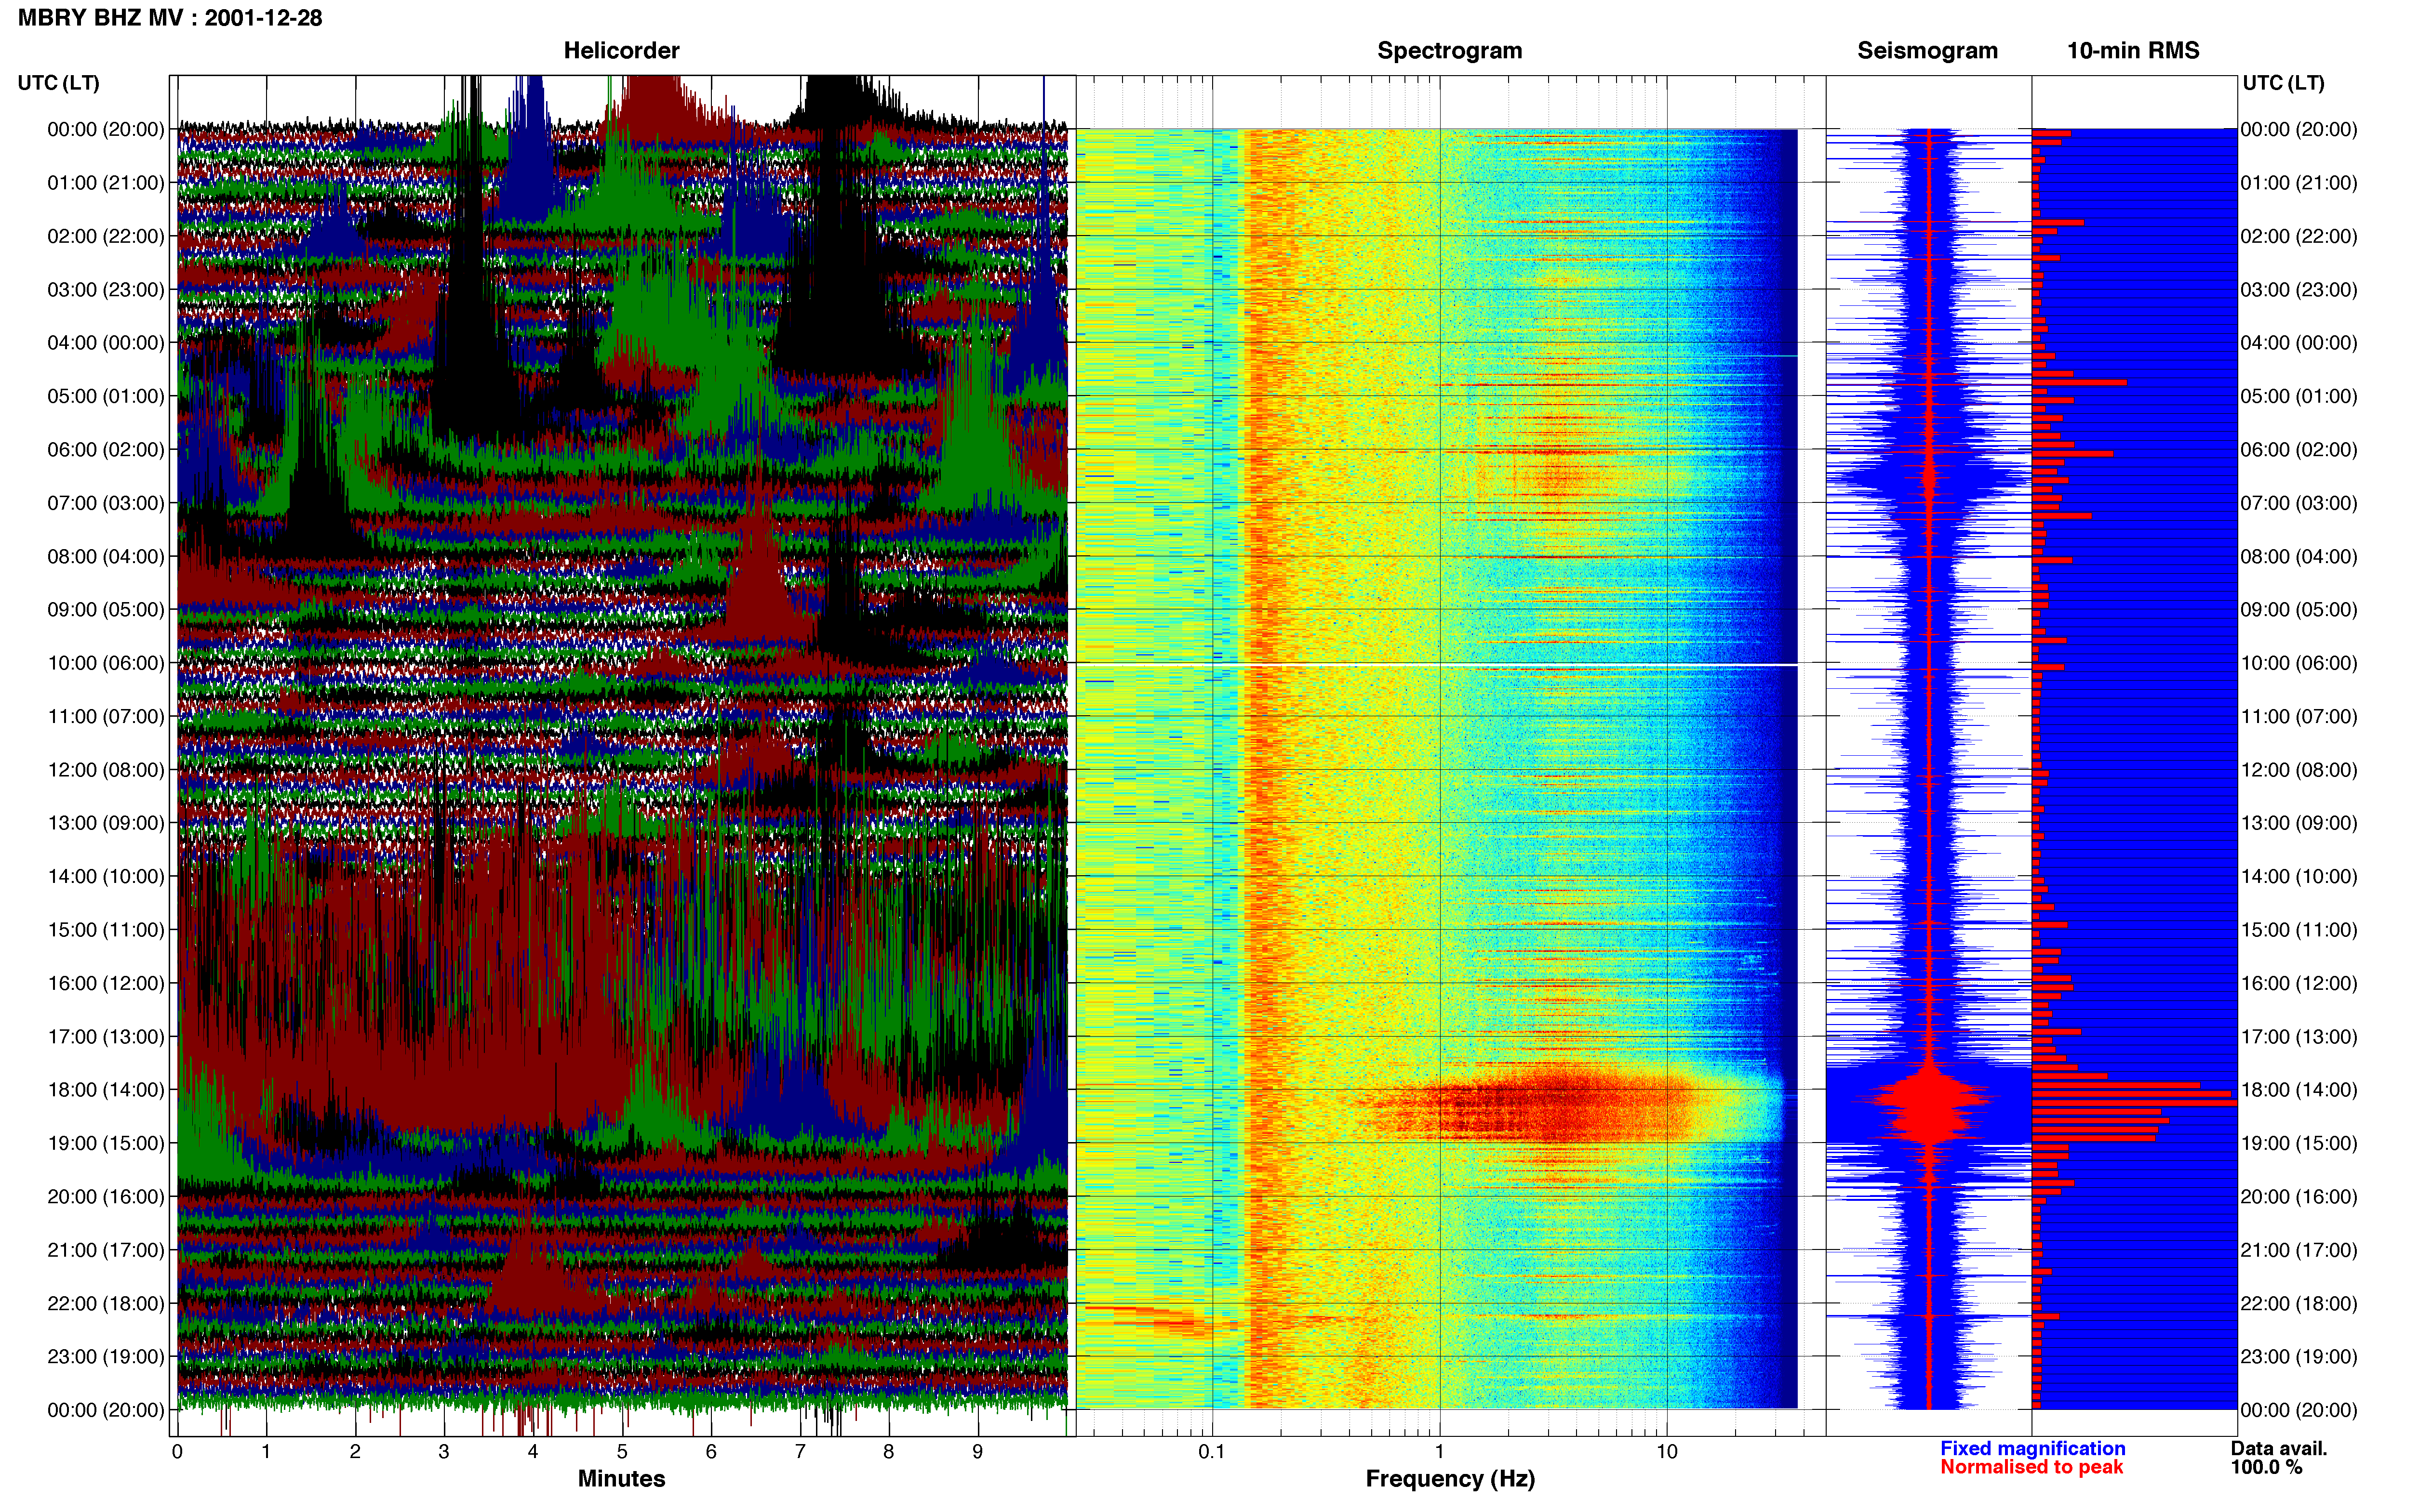Click the right '22:00 (18:00)' time label
Screen dimensions: 2419x1512
pyautogui.click(x=2299, y=1303)
